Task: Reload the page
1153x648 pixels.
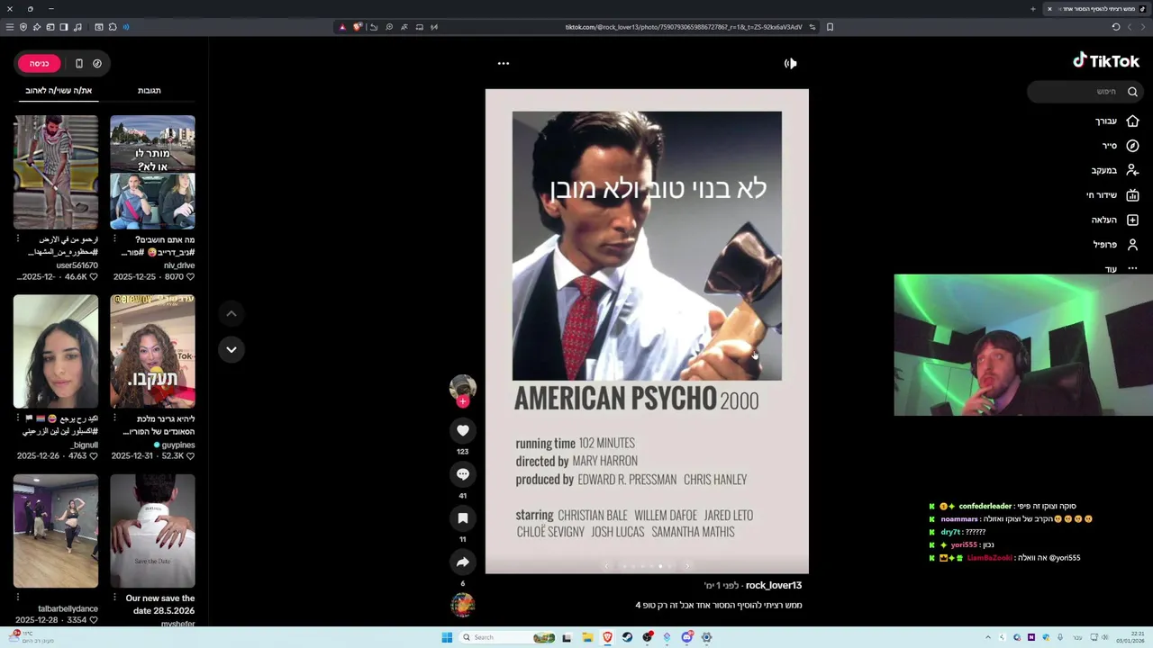Action: 1115,27
